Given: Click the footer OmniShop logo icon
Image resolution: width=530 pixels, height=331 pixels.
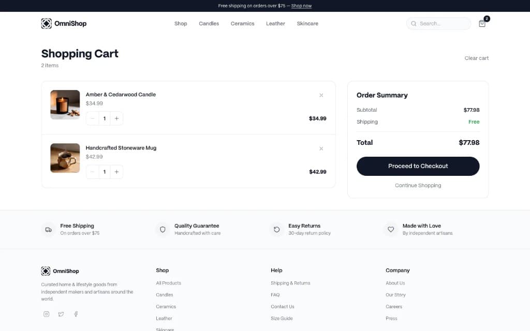Looking at the screenshot, I should pos(46,271).
